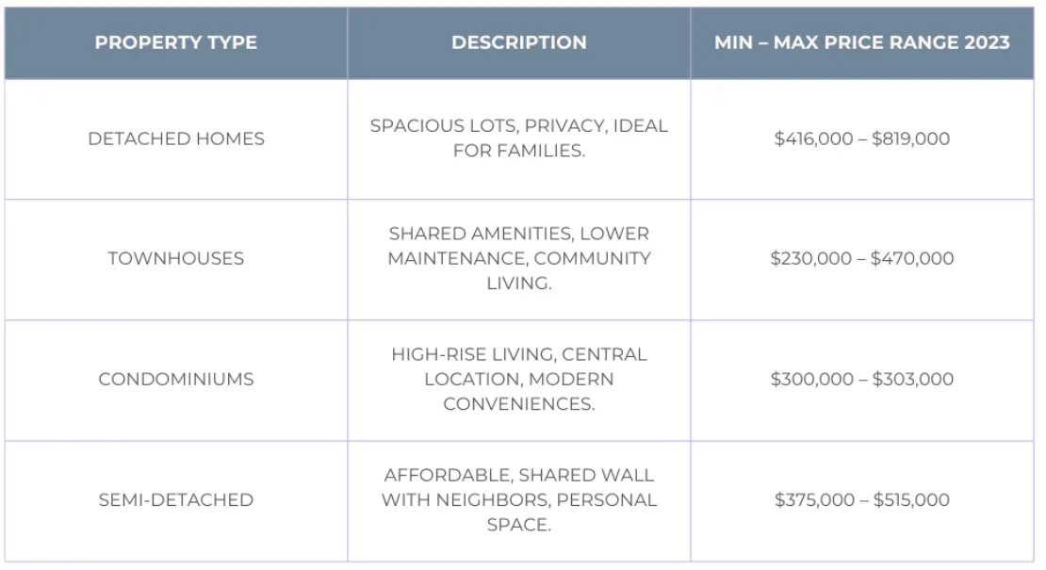
Task: Click the $303,000 maximum price
Action: (x=912, y=379)
